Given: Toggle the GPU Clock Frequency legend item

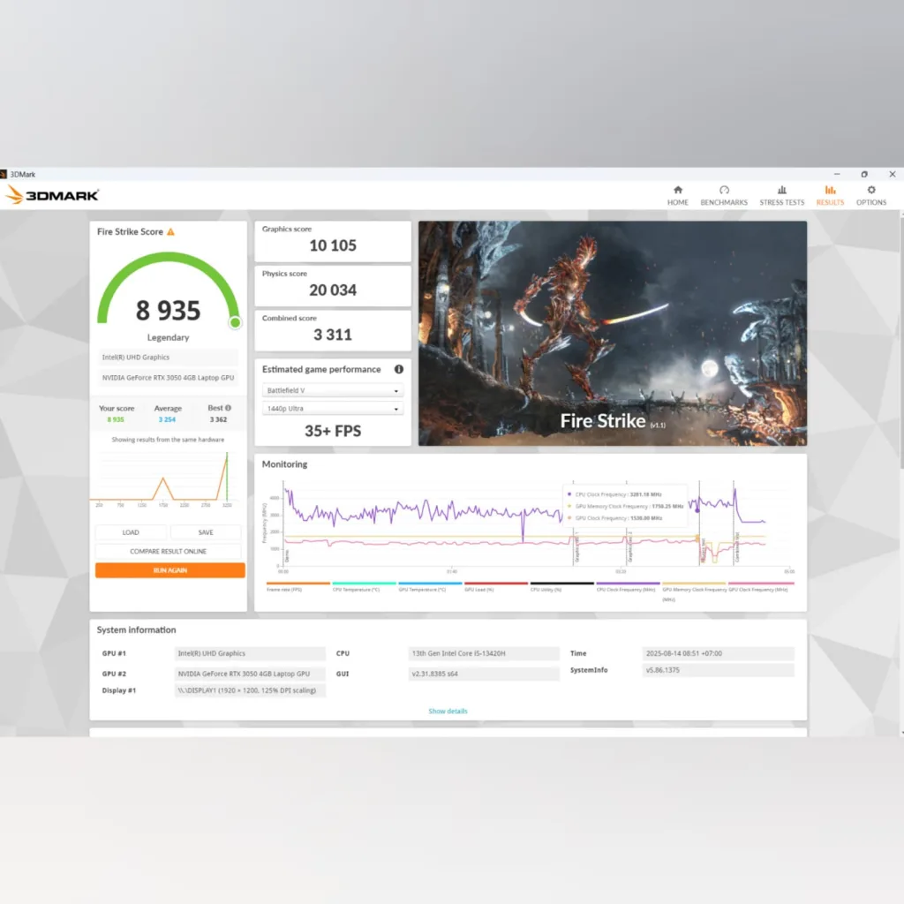Looking at the screenshot, I should [x=760, y=586].
